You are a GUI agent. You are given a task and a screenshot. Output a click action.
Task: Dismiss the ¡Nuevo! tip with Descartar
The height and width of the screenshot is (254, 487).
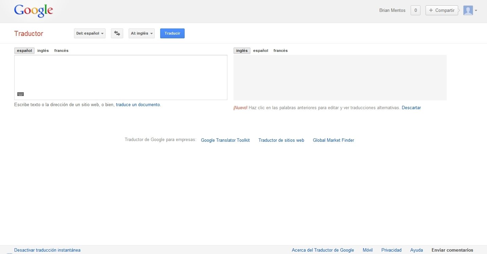tap(411, 108)
